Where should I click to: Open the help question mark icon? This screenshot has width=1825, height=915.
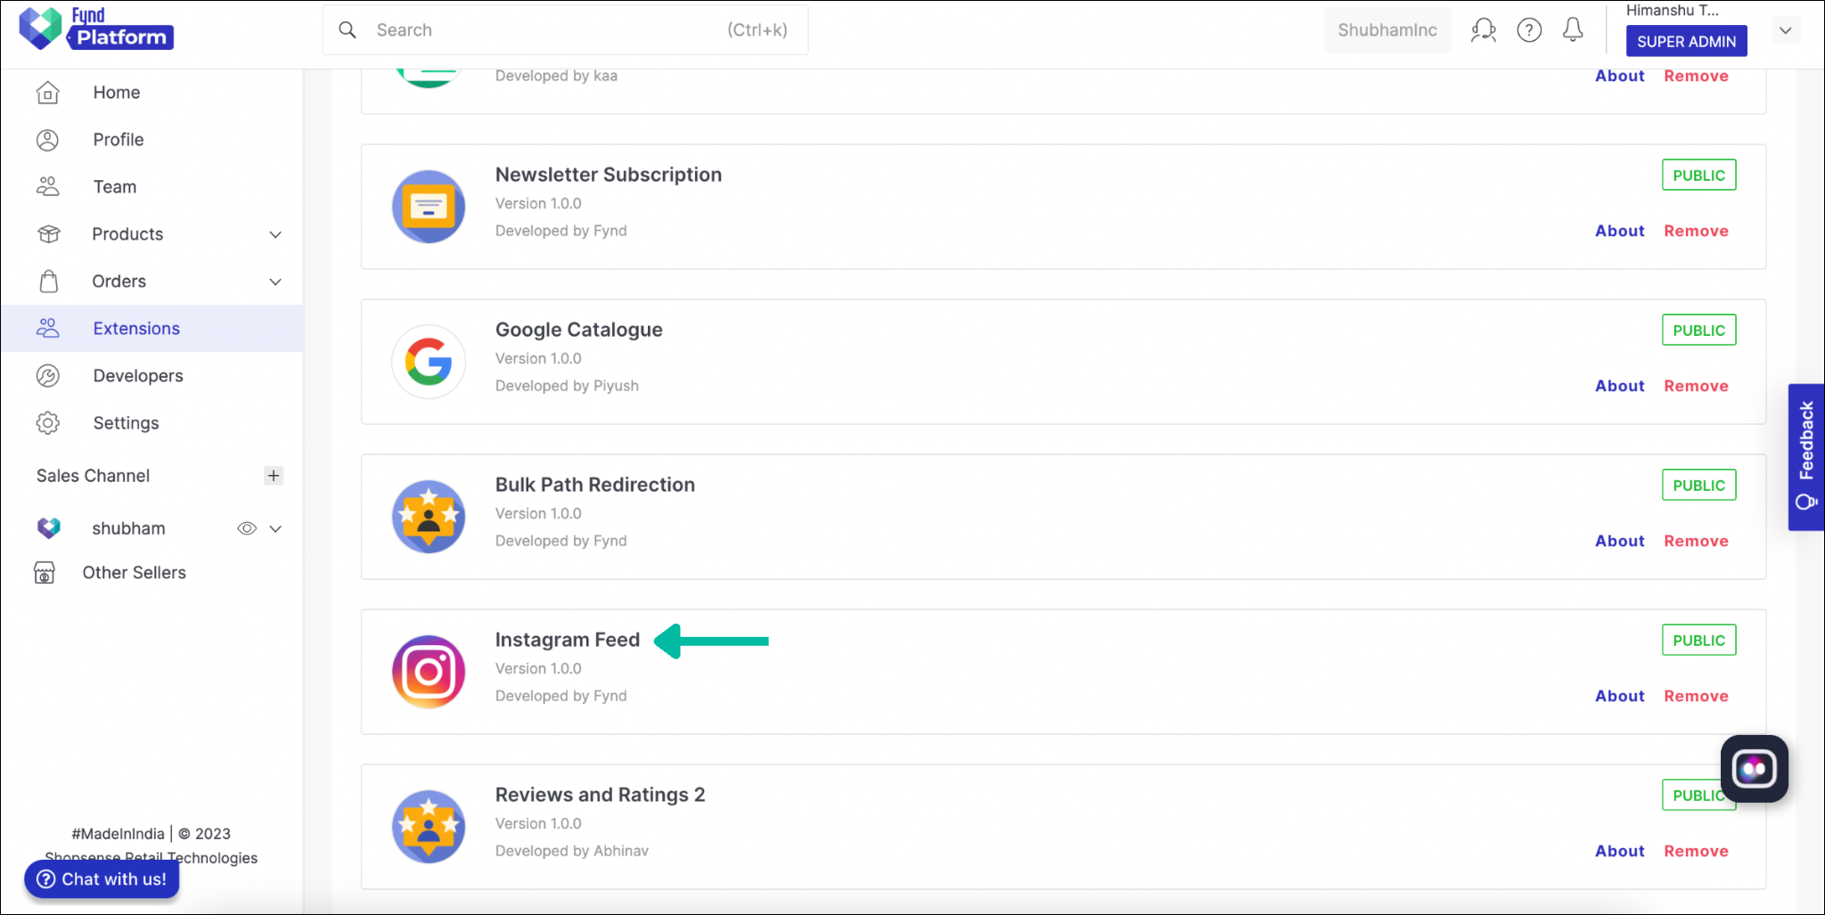click(1530, 29)
